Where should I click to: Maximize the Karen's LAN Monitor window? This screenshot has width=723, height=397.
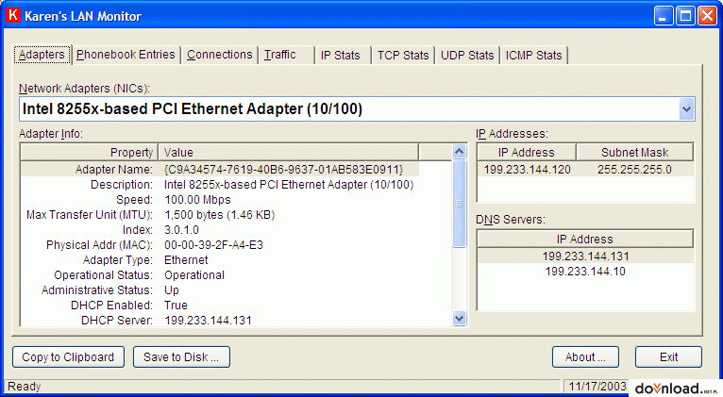point(685,16)
